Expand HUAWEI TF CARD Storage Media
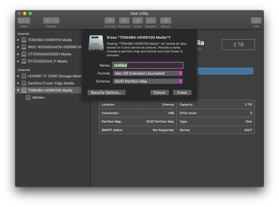 click(x=19, y=76)
